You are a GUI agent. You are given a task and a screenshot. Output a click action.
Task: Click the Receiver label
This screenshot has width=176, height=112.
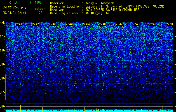[57, 10]
